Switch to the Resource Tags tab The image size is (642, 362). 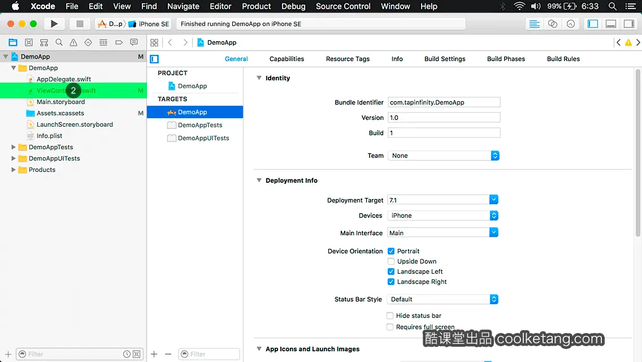[348, 59]
